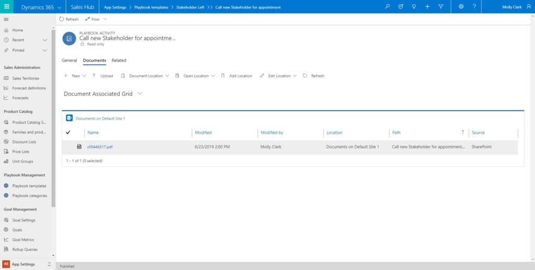Click the Goal Metrics icon
The height and width of the screenshot is (270, 535).
(x=6, y=240)
